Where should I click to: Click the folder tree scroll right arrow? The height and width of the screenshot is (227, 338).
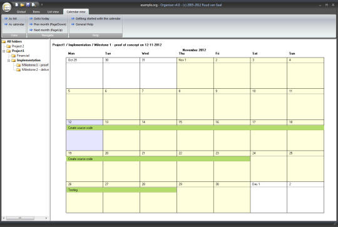(46, 218)
